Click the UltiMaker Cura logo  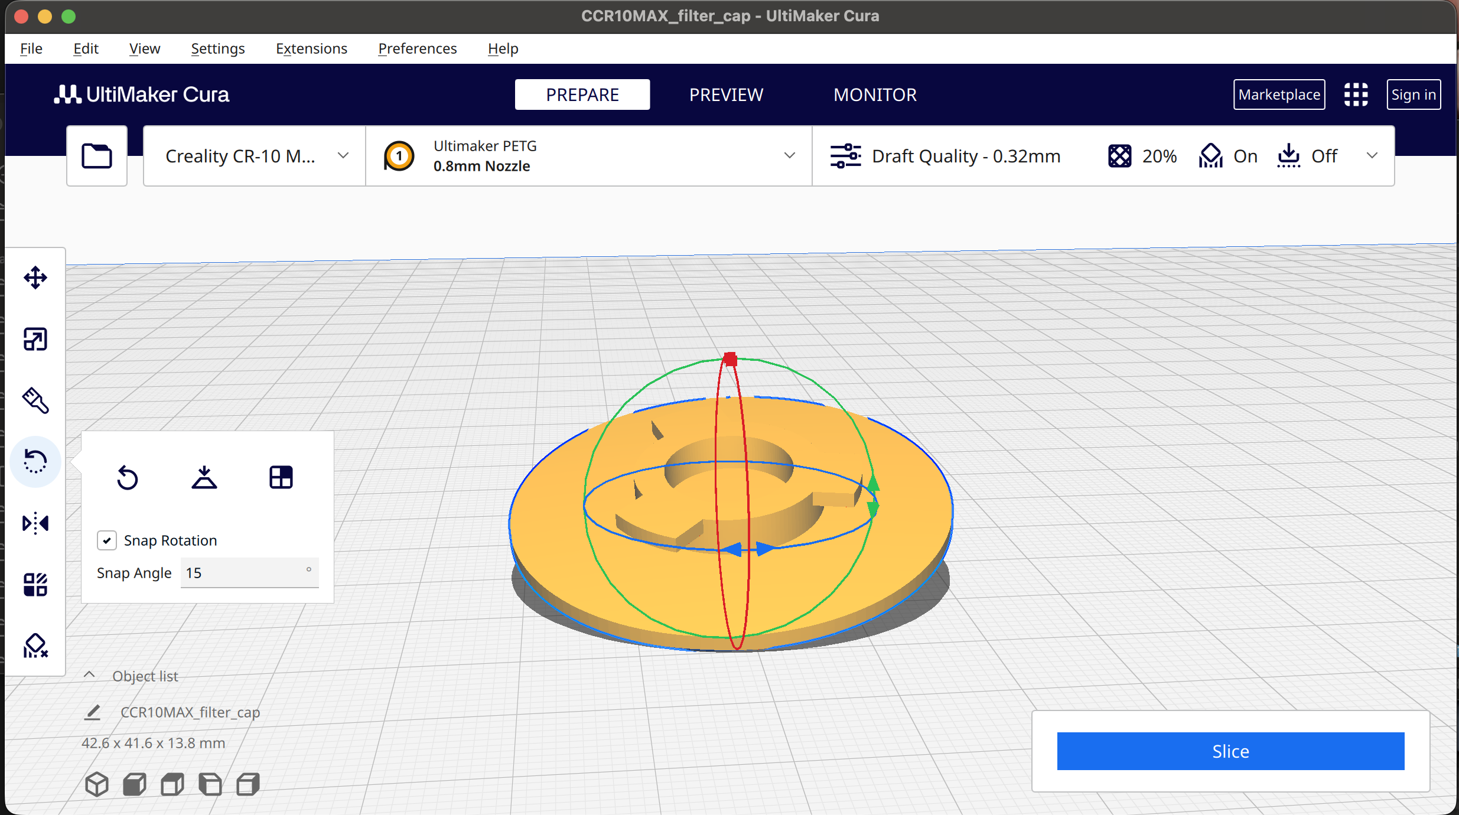(142, 94)
